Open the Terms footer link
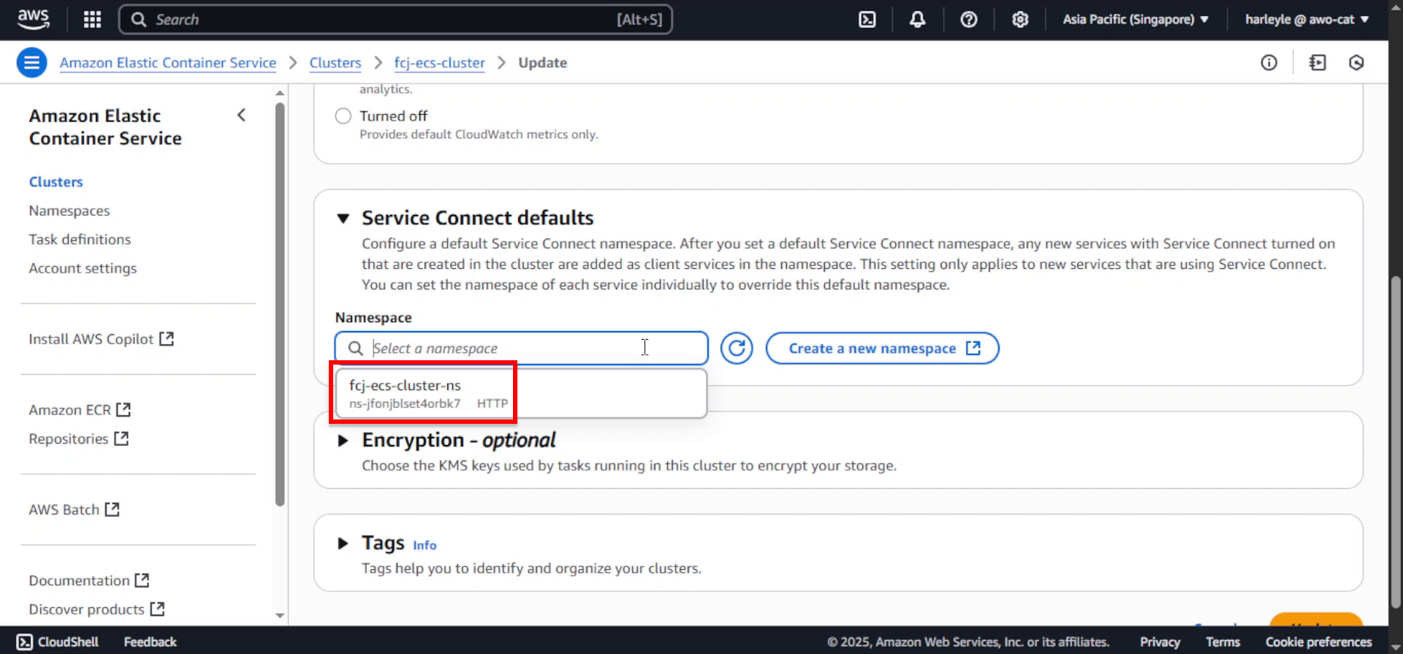This screenshot has height=654, width=1403. pos(1223,642)
